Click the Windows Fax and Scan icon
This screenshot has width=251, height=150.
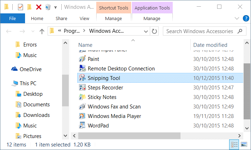[x=82, y=106]
